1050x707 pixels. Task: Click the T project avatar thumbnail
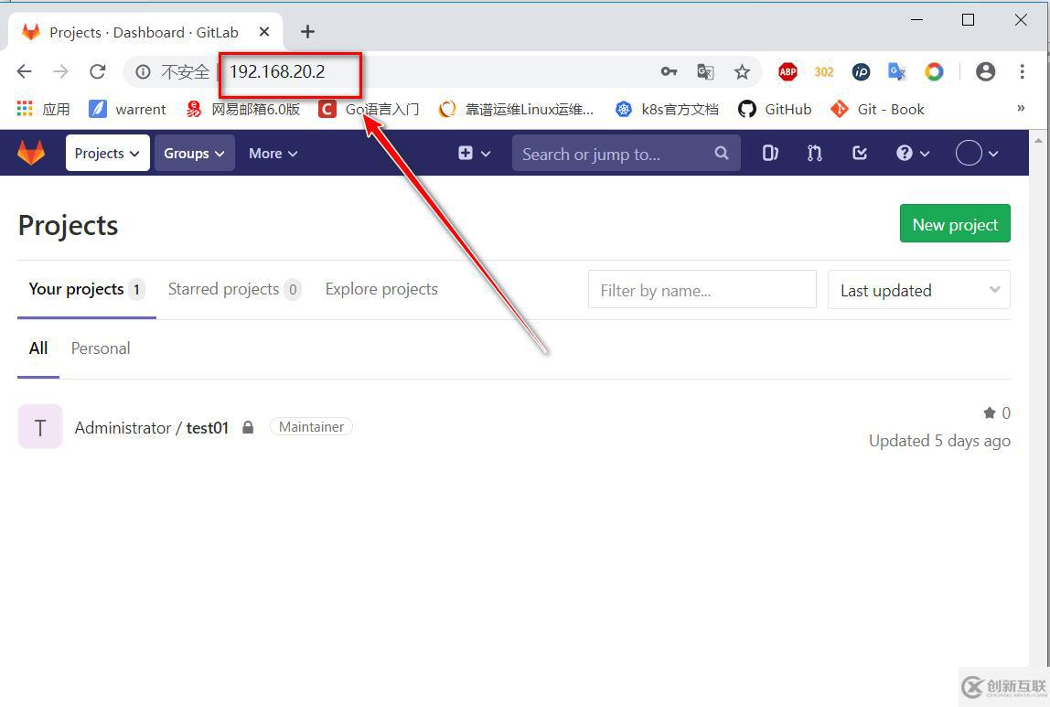pyautogui.click(x=40, y=426)
